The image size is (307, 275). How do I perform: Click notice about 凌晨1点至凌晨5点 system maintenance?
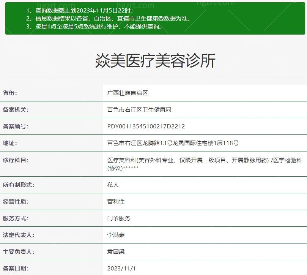click(95, 26)
